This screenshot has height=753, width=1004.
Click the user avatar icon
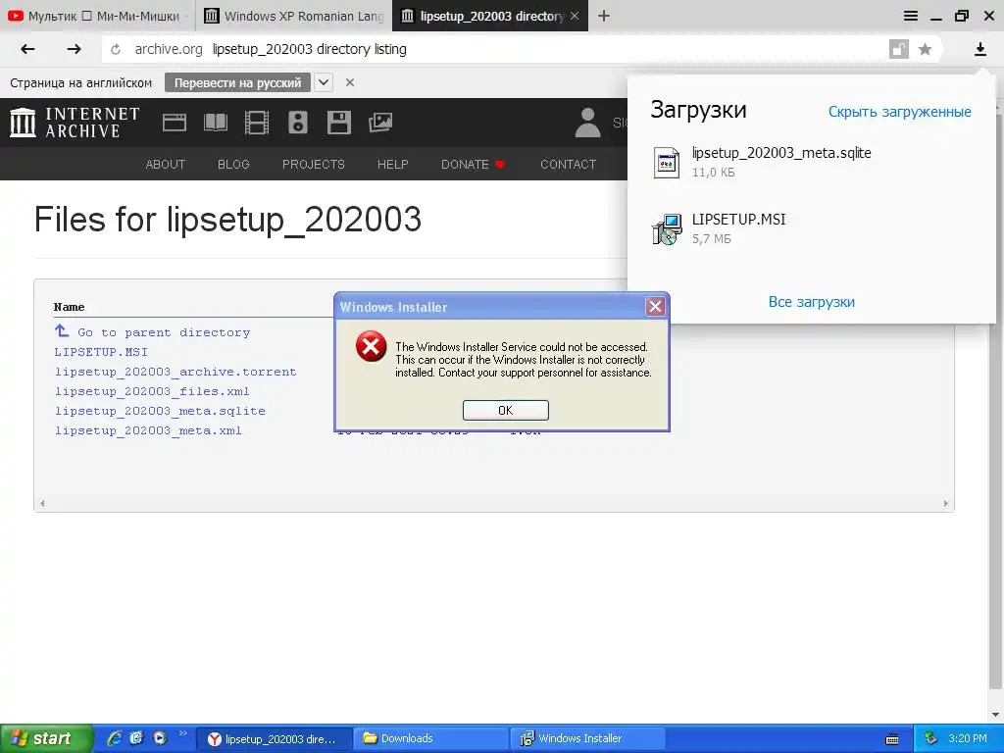[588, 123]
